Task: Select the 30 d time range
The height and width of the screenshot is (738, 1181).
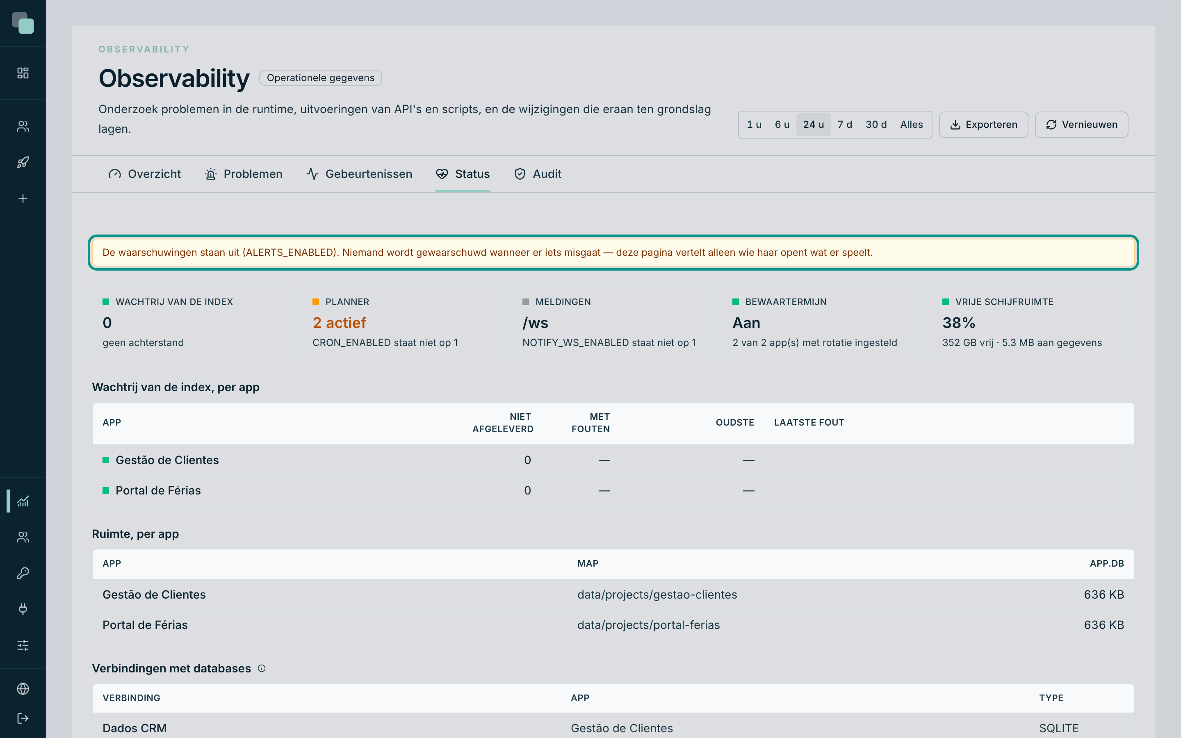Action: click(876, 125)
